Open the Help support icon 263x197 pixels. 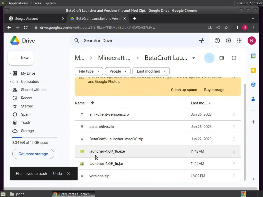pos(217,41)
